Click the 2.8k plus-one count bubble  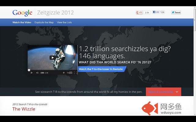(x=147, y=13)
